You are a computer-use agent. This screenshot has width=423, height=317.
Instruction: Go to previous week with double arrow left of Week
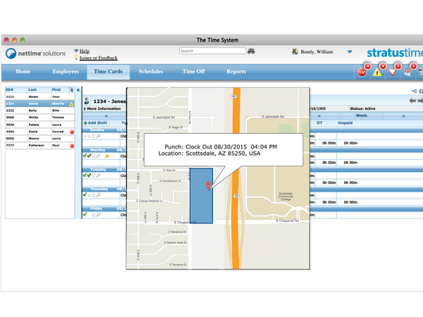[319, 116]
